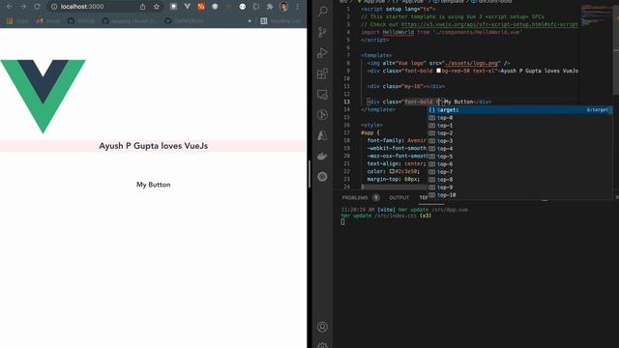The width and height of the screenshot is (619, 348).
Task: Open the GitHub bookmark
Action: point(81,21)
